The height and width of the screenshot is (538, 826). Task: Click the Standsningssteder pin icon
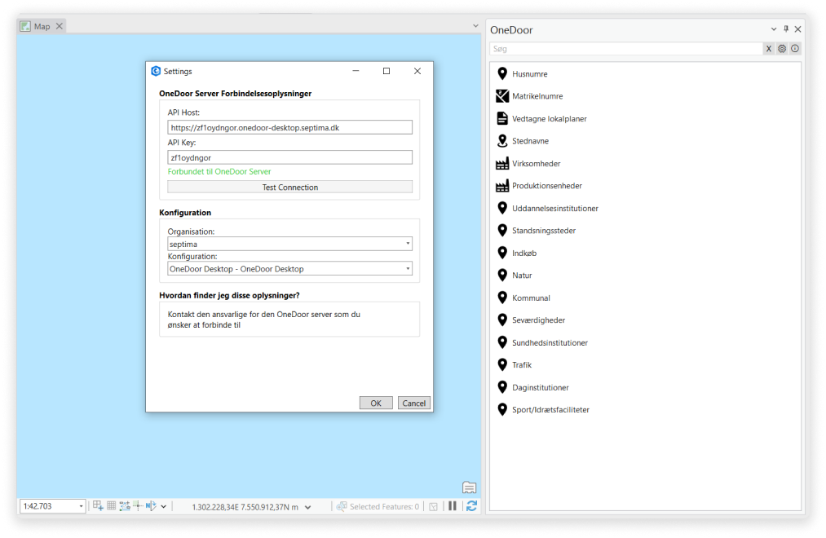pos(502,230)
